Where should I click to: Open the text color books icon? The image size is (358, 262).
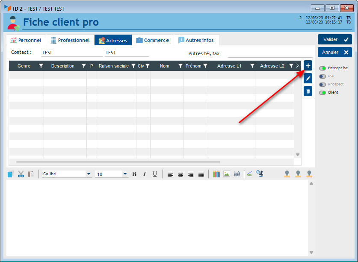click(x=216, y=174)
